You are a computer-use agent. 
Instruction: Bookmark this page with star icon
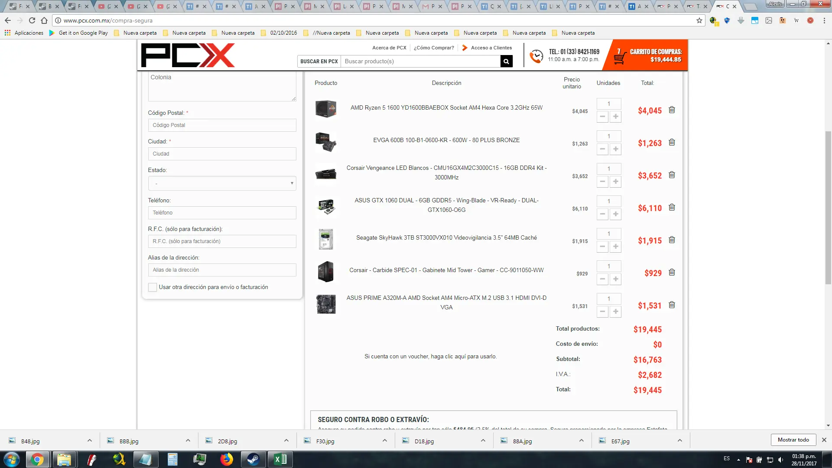coord(699,20)
